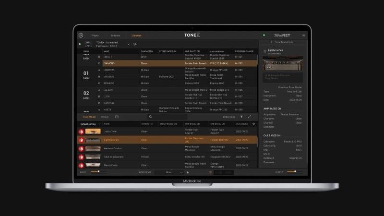This screenshot has width=384, height=216.
Task: Click the tuner display in the bottom bar
Action: (223, 172)
